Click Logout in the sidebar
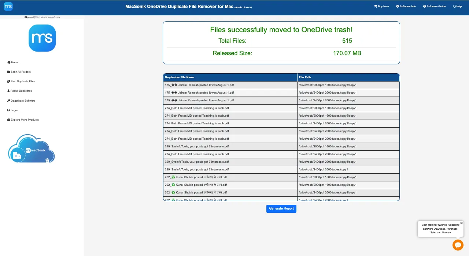The height and width of the screenshot is (256, 469). [x=13, y=110]
